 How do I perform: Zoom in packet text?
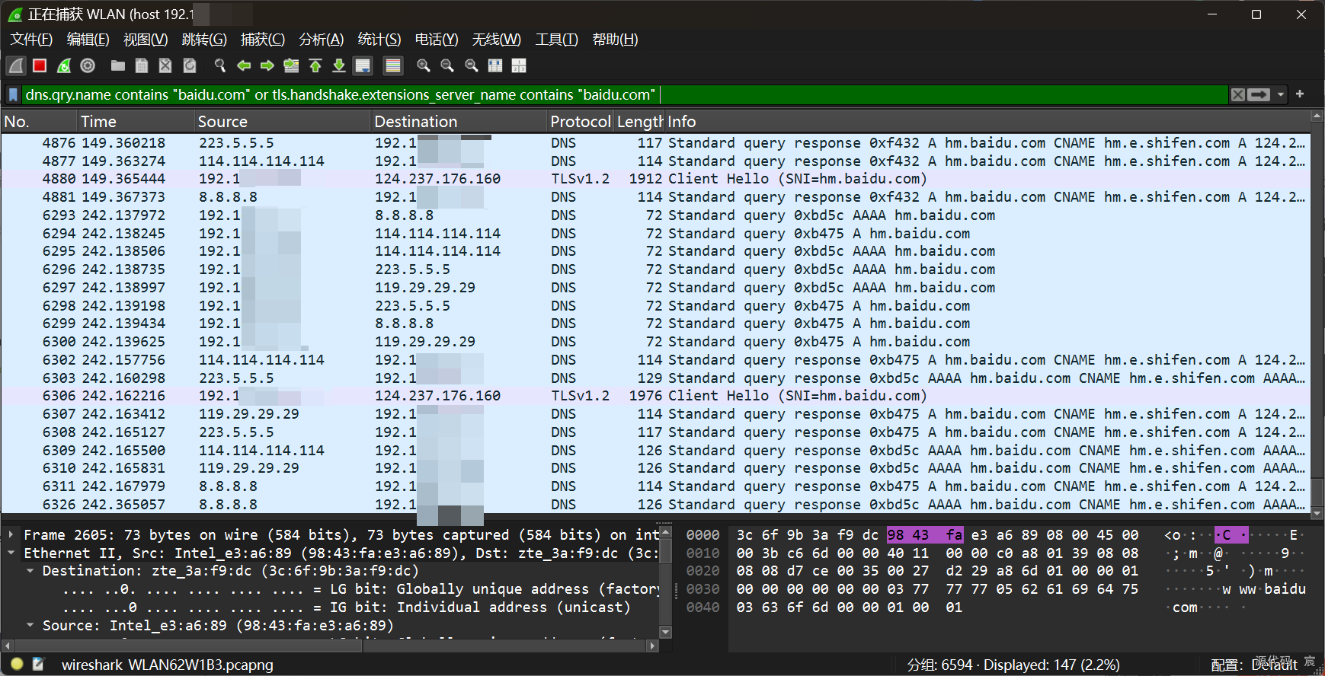[x=424, y=65]
